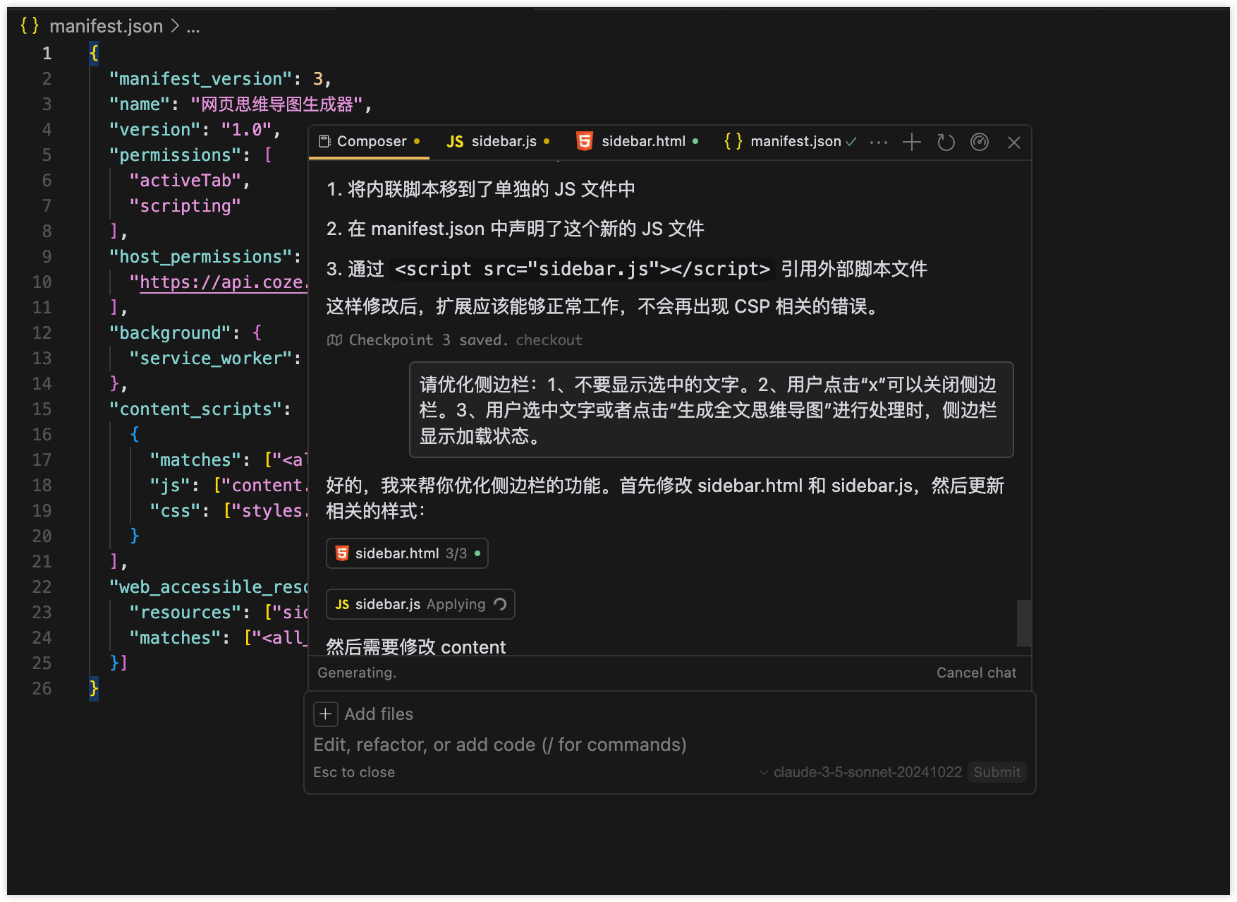Click the Submit button
Viewport: 1237px width, 902px height.
[997, 772]
